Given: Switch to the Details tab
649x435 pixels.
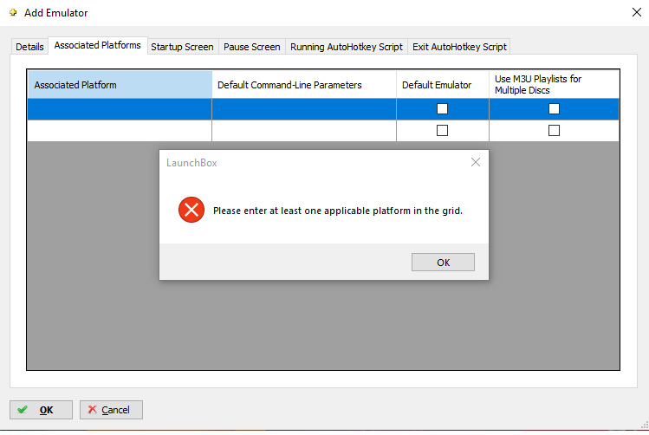Looking at the screenshot, I should coord(29,47).
